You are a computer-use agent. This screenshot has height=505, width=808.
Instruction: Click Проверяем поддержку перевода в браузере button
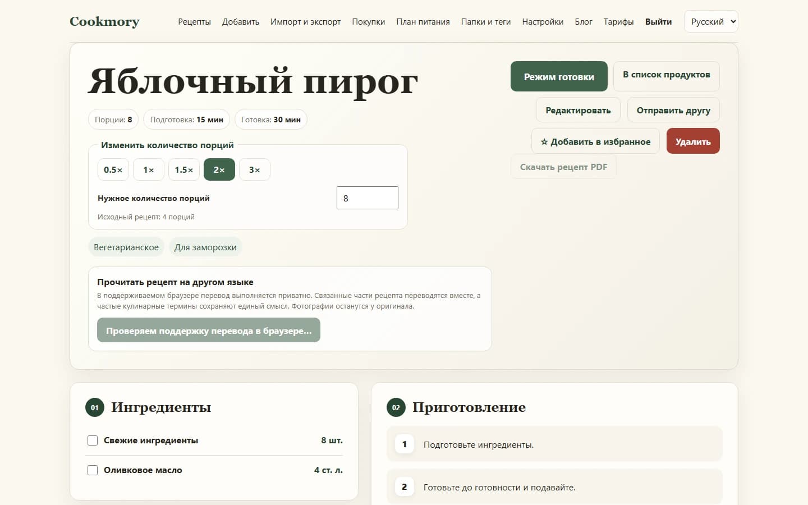click(x=209, y=330)
